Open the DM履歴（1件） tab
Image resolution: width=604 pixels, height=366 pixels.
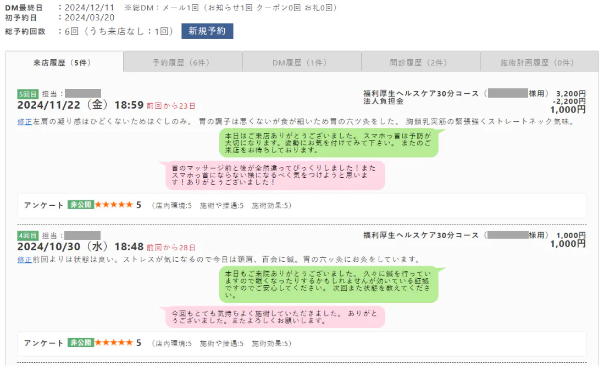(302, 63)
